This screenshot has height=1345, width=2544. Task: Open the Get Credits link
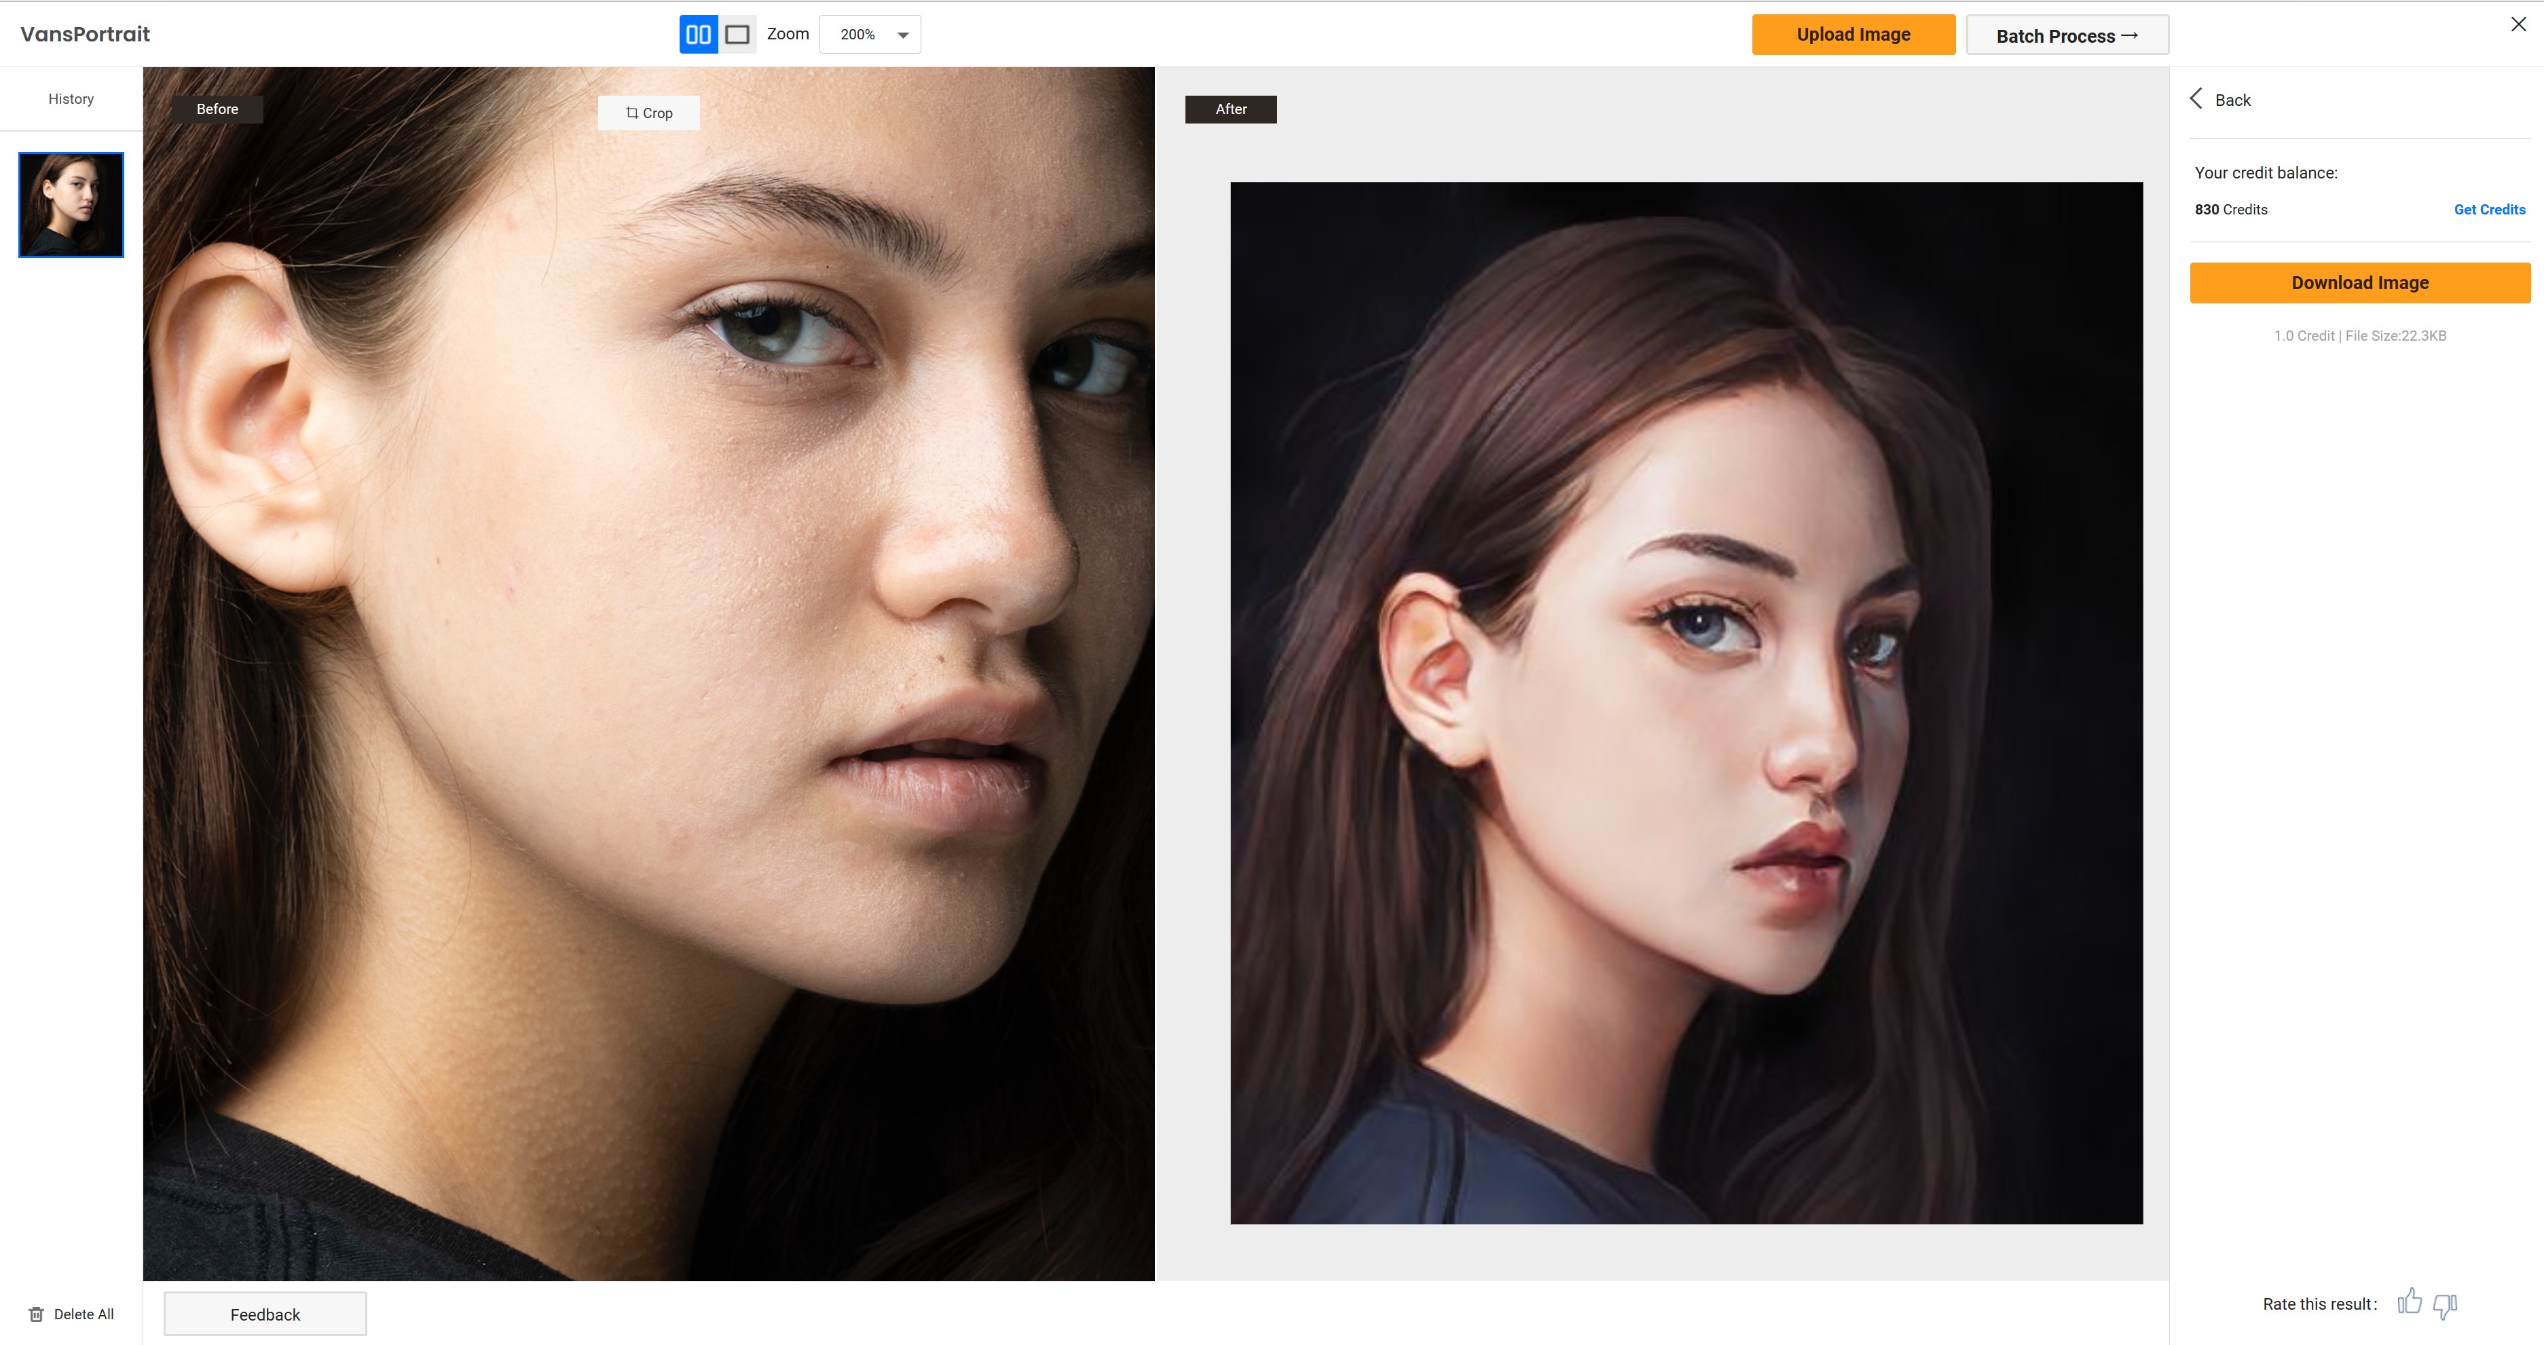click(x=2489, y=209)
